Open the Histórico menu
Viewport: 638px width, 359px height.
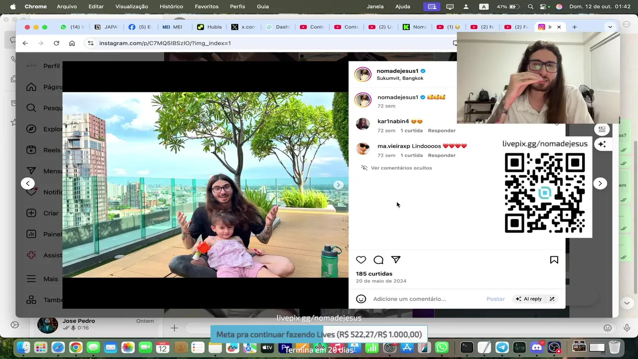[x=171, y=6]
